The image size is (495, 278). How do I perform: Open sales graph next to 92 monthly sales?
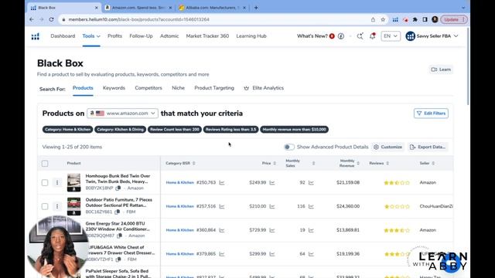[x=311, y=182]
